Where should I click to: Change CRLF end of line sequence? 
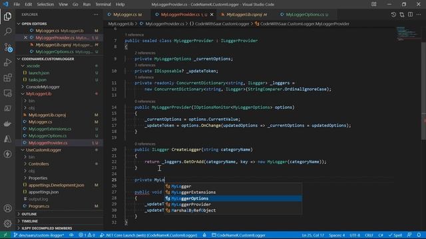(369, 235)
